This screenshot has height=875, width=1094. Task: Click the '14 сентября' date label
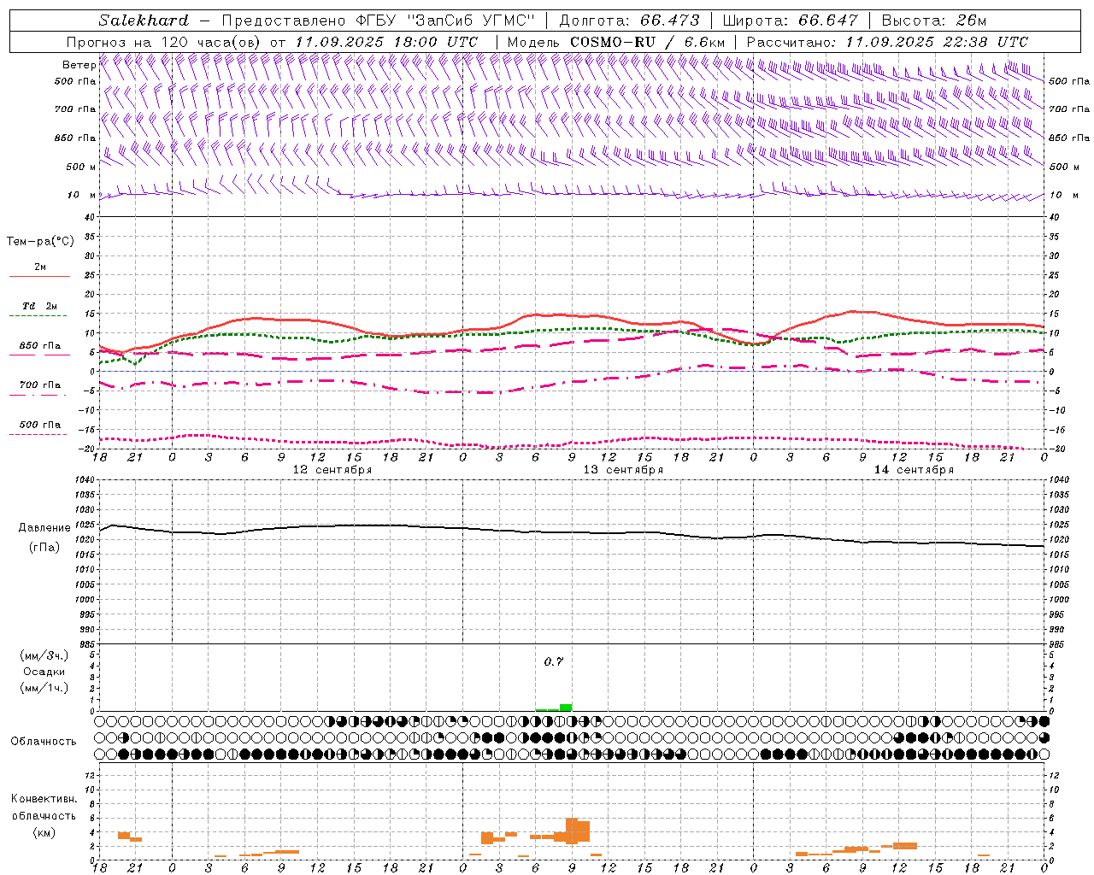[913, 470]
